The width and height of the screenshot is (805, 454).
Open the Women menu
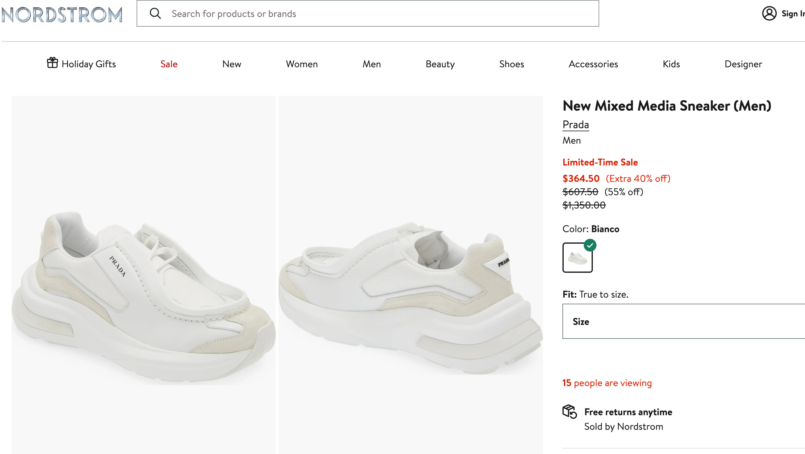[x=301, y=64]
